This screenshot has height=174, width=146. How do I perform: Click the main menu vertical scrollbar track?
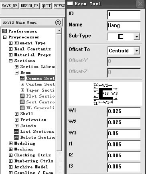coord(59,163)
